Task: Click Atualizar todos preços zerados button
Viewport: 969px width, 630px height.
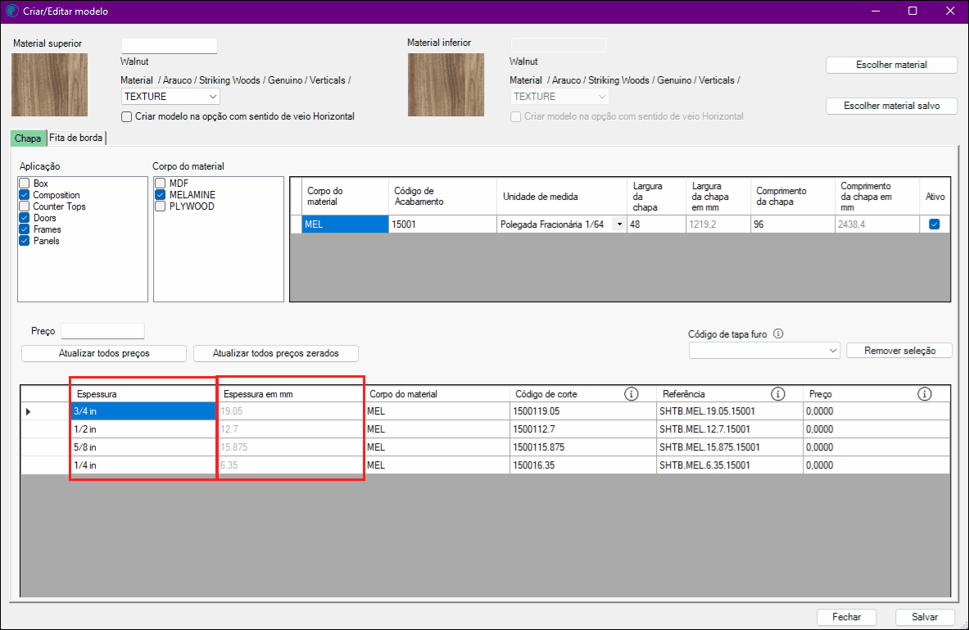Action: point(275,354)
